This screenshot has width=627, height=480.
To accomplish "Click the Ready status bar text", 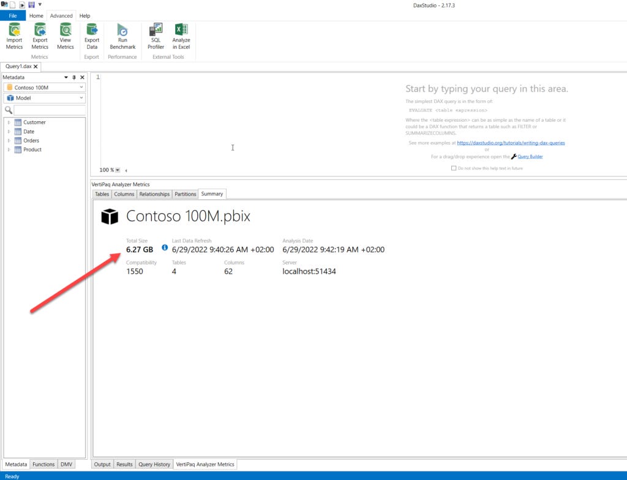I will 12,476.
